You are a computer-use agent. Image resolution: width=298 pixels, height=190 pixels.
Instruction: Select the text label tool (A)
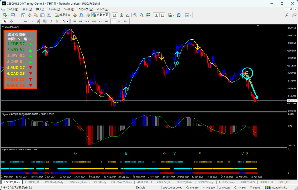[51, 22]
